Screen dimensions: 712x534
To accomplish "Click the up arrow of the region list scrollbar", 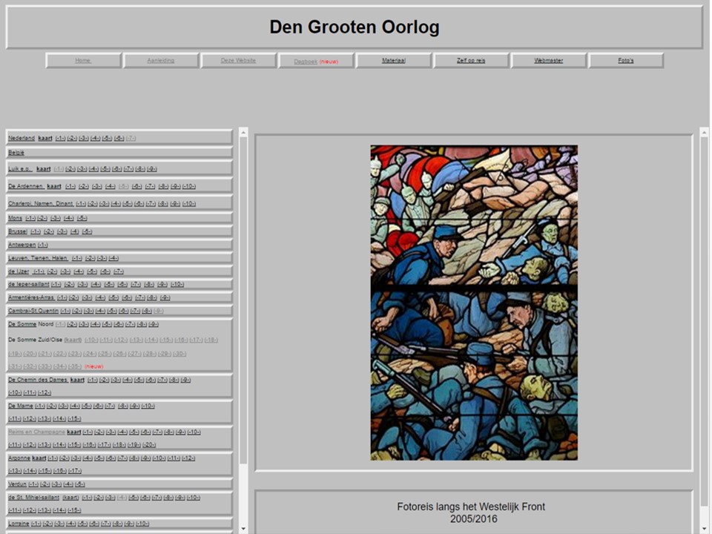I will [x=243, y=133].
